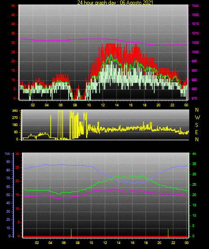Click the 12 hour label under wind graph
Viewport: 209px width, 249px height.
tap(103, 105)
